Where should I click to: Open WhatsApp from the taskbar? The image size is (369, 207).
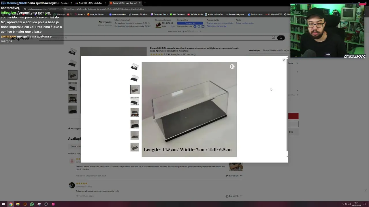tap(32, 204)
